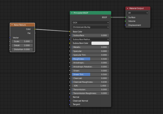The width and height of the screenshot is (163, 114).
Task: Click the Transmission input socket
Action: [70, 89]
